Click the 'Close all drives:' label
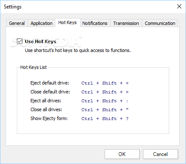This screenshot has height=164, width=186. pyautogui.click(x=46, y=109)
